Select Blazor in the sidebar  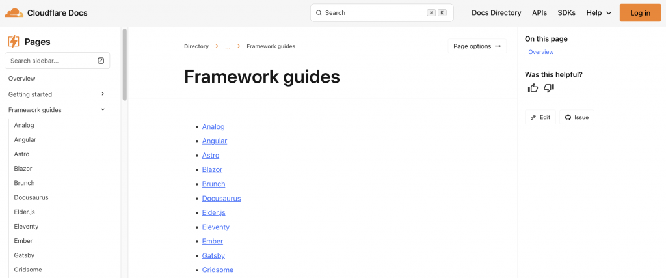(x=23, y=169)
